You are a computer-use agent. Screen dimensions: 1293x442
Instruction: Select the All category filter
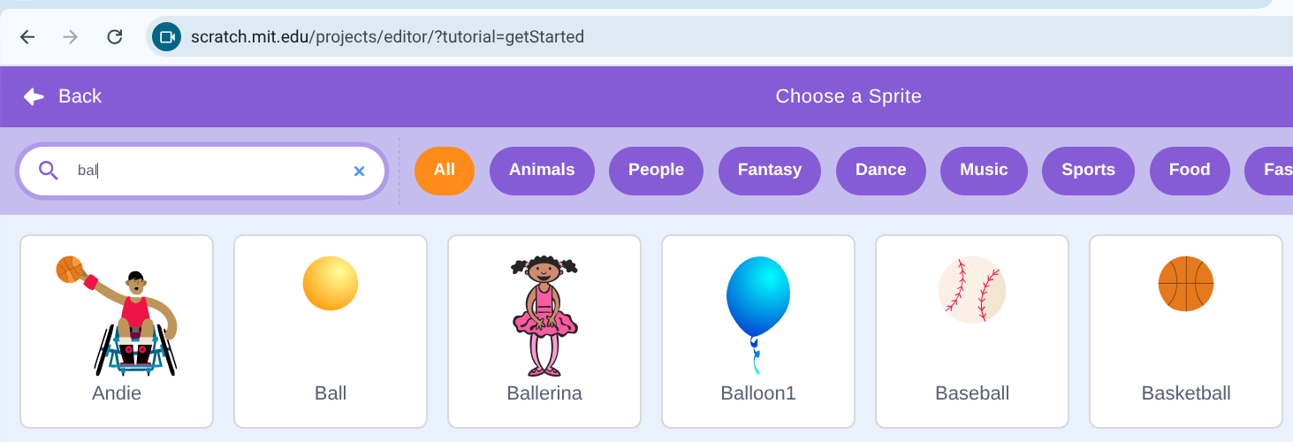coord(445,170)
